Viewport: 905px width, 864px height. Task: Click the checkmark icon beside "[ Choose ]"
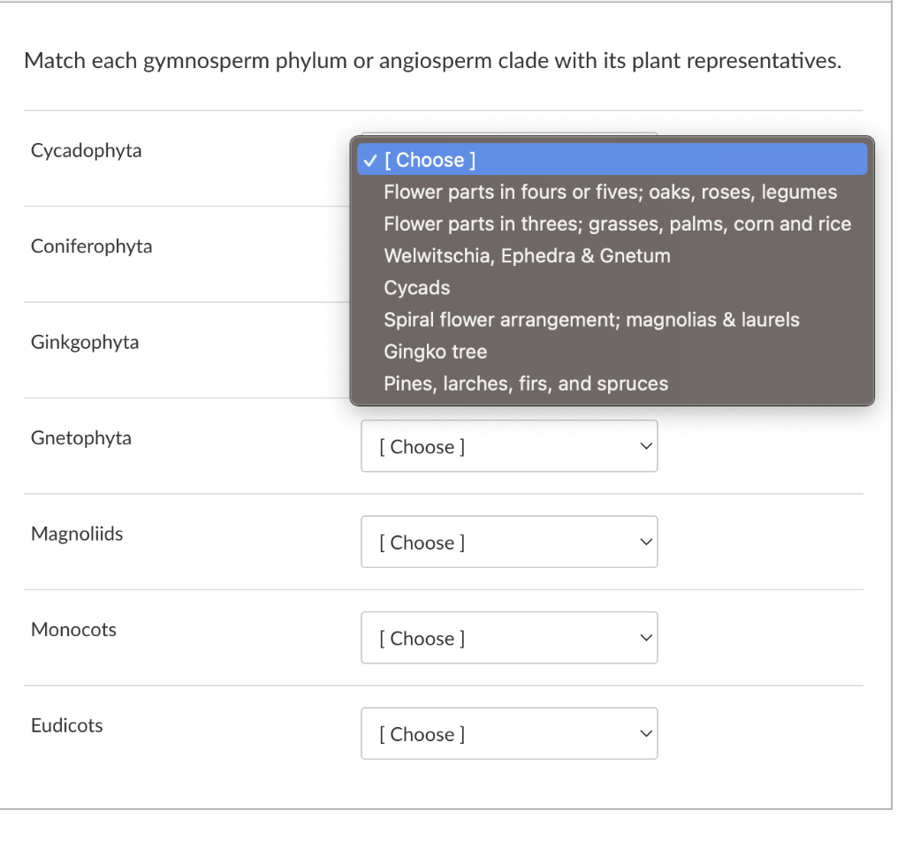click(x=370, y=160)
